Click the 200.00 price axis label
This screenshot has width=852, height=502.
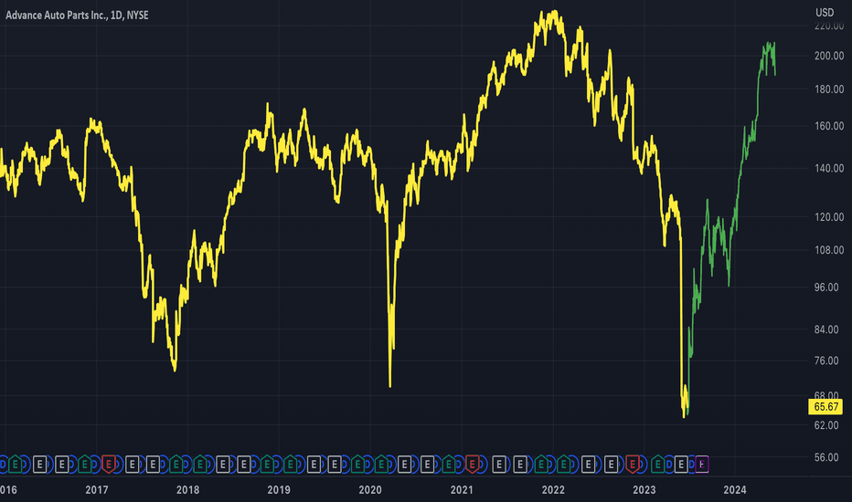[x=828, y=56]
